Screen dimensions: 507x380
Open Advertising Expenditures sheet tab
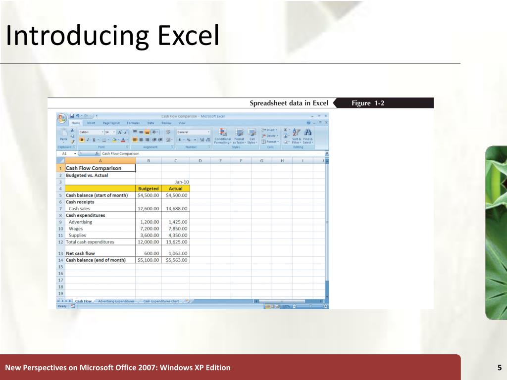116,301
